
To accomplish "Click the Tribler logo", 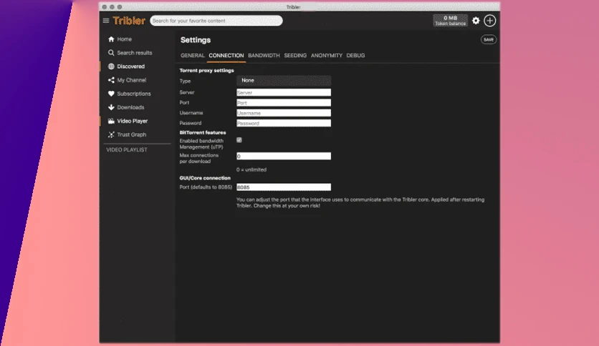I will pyautogui.click(x=129, y=21).
